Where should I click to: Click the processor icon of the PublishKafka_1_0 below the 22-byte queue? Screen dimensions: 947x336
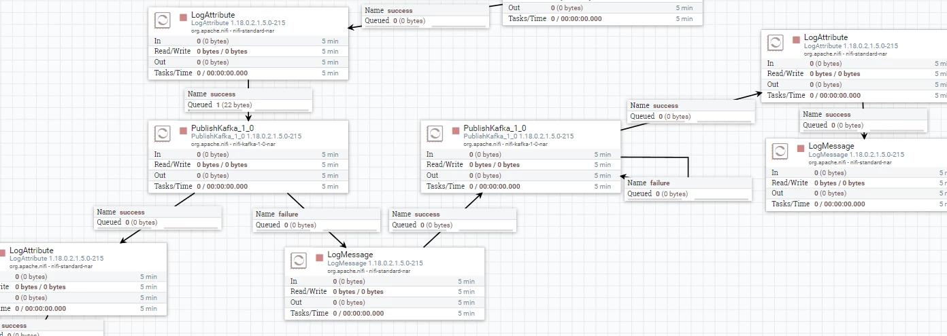pyautogui.click(x=163, y=134)
